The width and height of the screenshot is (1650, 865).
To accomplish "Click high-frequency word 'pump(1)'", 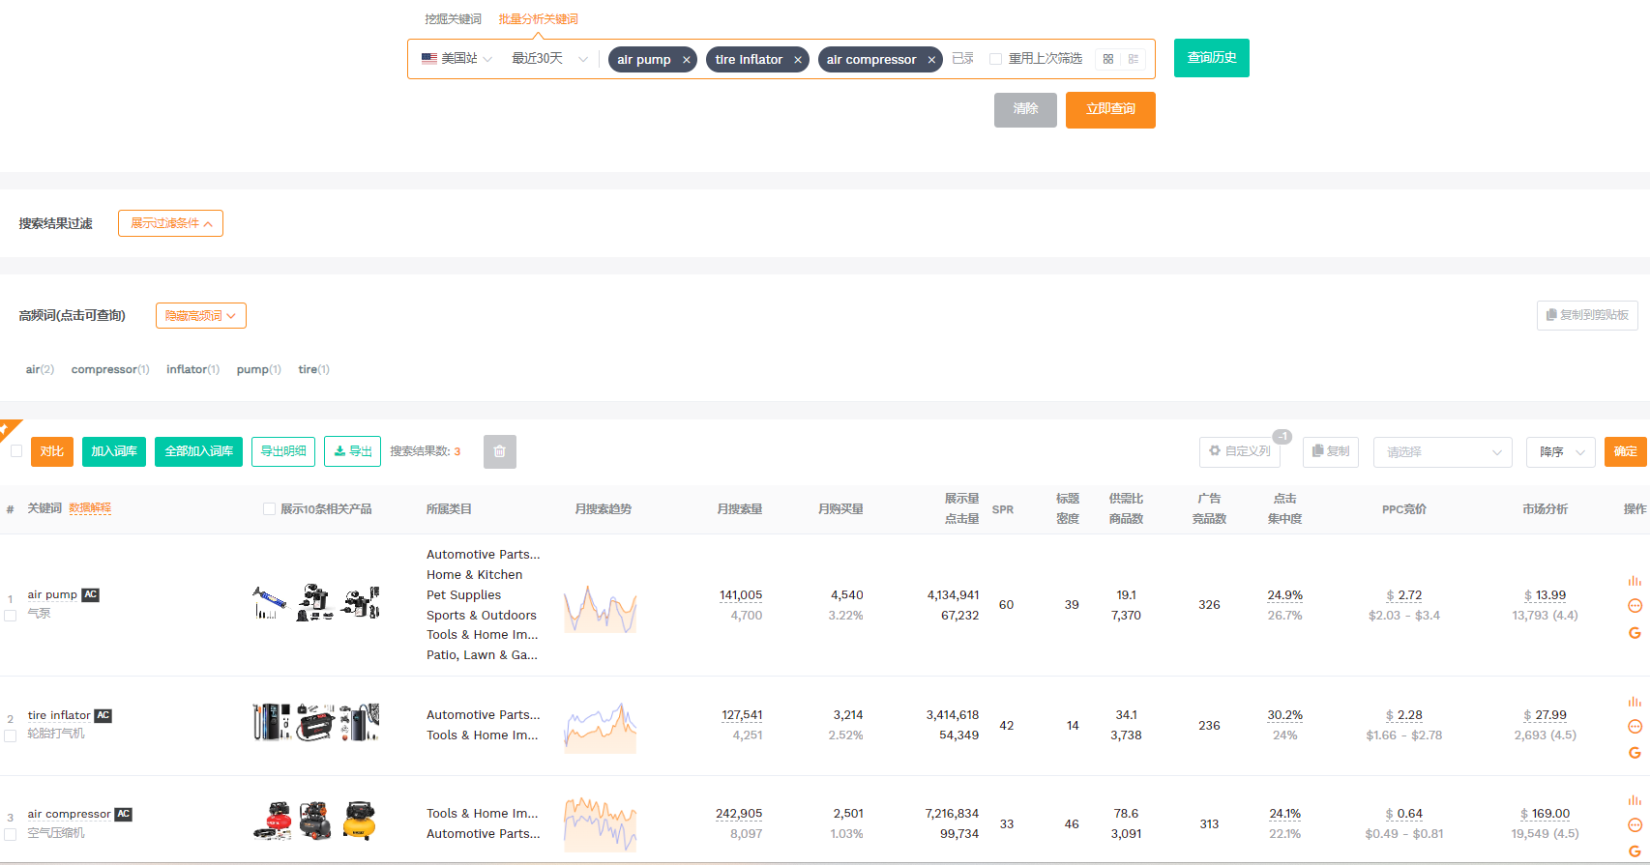I will [x=258, y=370].
